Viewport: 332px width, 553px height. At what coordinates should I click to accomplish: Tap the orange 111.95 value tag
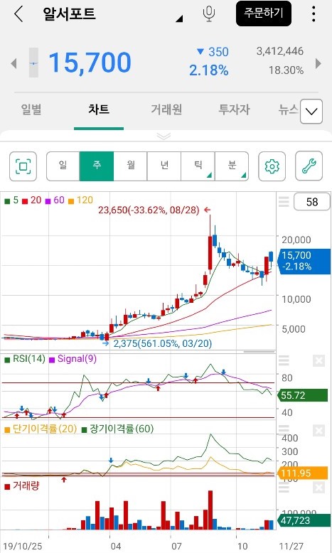[303, 473]
